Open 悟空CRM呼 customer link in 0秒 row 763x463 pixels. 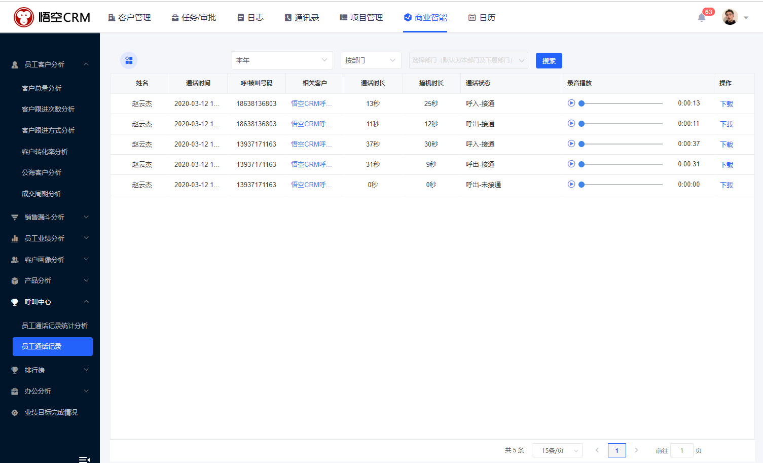point(311,185)
